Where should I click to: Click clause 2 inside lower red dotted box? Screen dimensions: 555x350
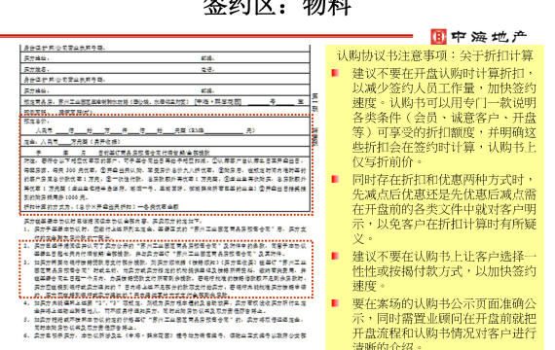click(x=165, y=250)
